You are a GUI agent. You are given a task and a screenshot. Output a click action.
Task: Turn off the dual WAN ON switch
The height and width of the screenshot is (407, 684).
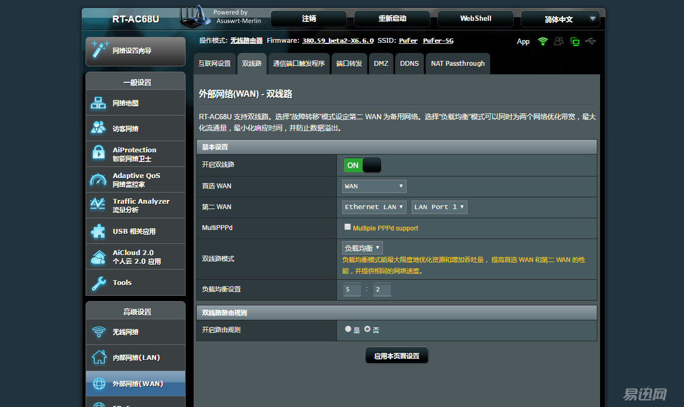point(362,165)
